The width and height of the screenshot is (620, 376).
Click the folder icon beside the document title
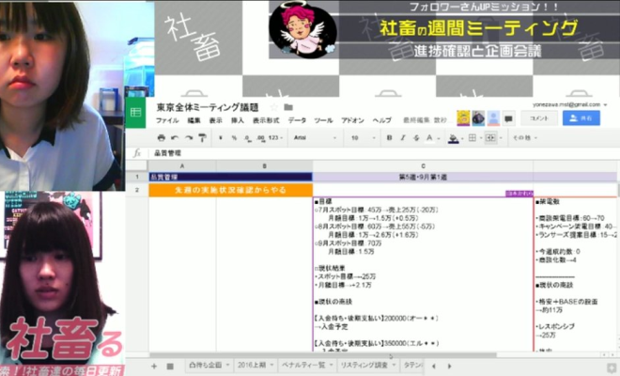coord(288,107)
